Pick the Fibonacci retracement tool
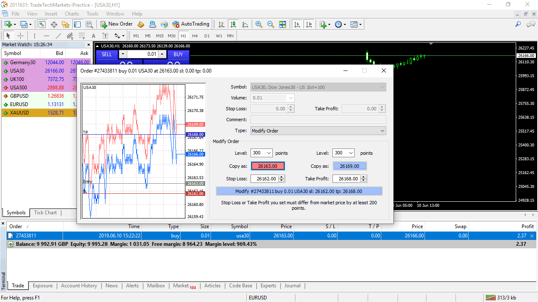Viewport: 538px width, 302px height. pyautogui.click(x=82, y=36)
